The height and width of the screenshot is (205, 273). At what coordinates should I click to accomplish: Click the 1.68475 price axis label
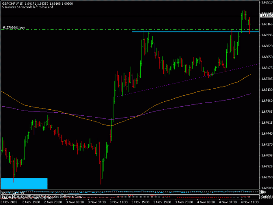[267, 68]
